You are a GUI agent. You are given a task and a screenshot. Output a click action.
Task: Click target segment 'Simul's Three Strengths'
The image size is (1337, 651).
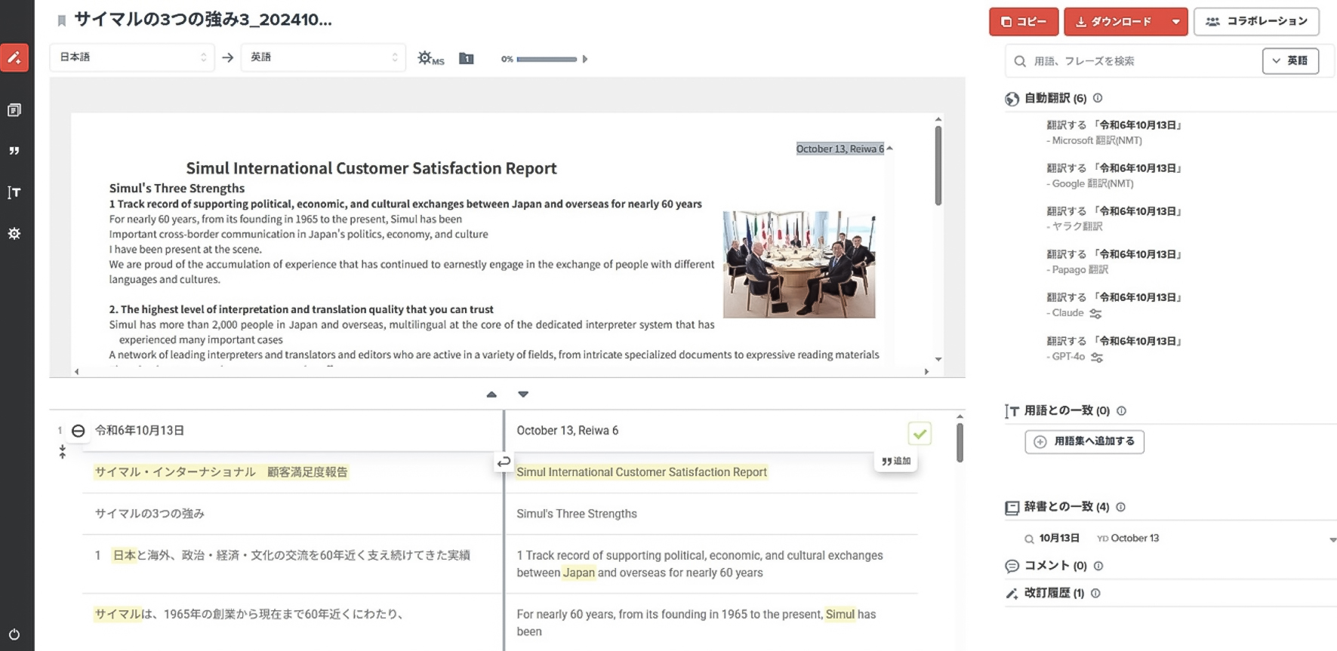tap(577, 514)
